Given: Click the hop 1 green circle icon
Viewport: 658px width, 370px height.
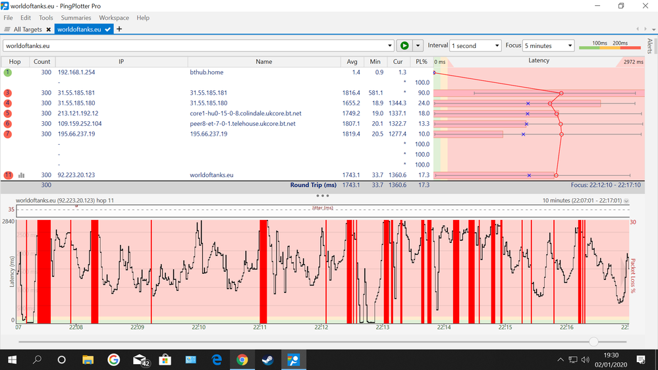Looking at the screenshot, I should [8, 72].
